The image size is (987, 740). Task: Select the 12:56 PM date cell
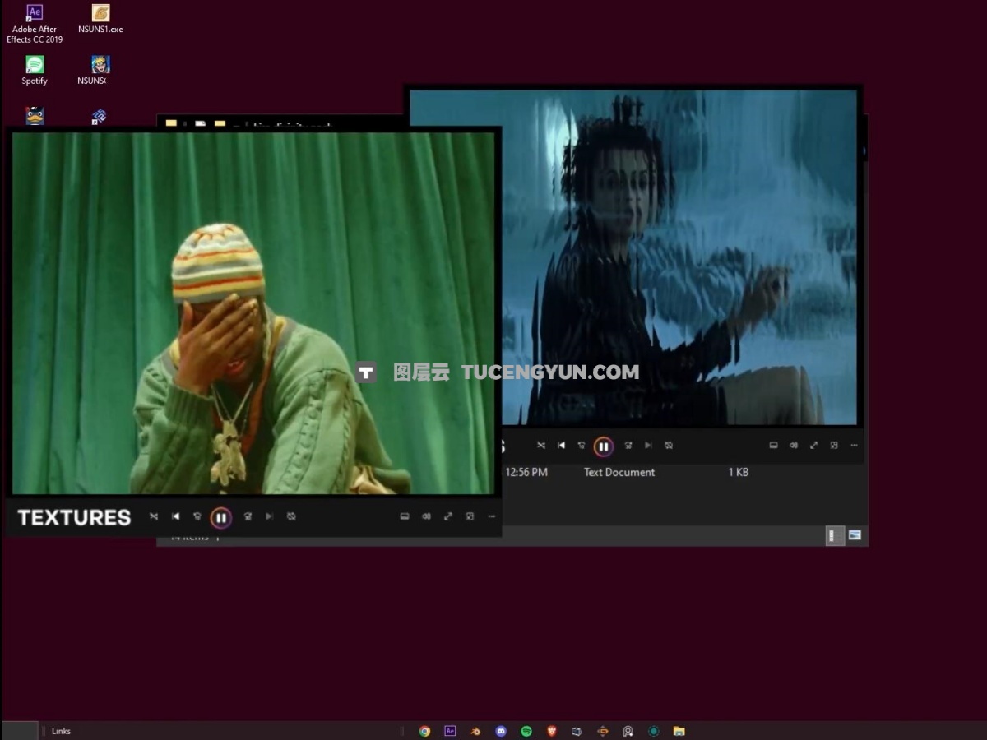(x=526, y=472)
